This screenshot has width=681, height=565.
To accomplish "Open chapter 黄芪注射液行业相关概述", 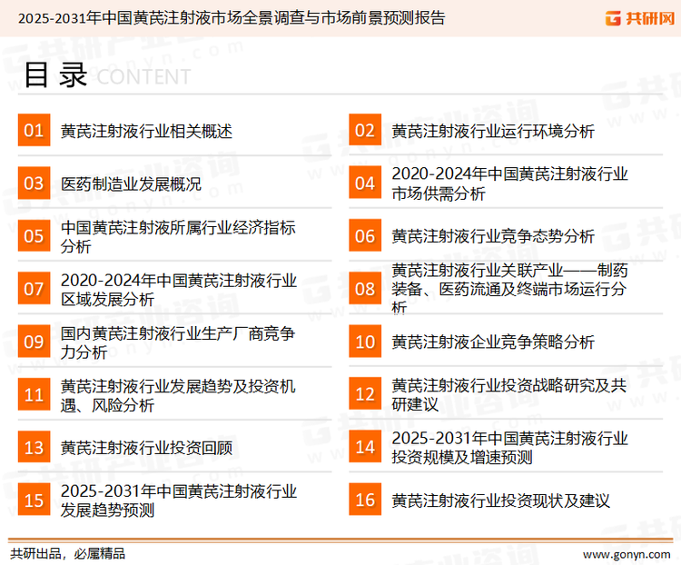I will coord(146,131).
